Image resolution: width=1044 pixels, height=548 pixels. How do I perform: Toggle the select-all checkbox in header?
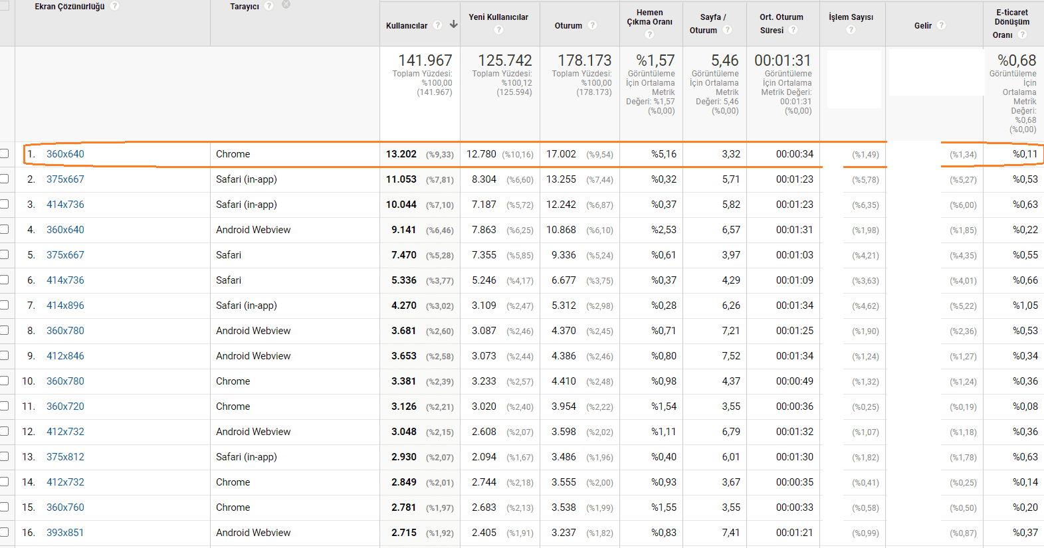(4, 6)
